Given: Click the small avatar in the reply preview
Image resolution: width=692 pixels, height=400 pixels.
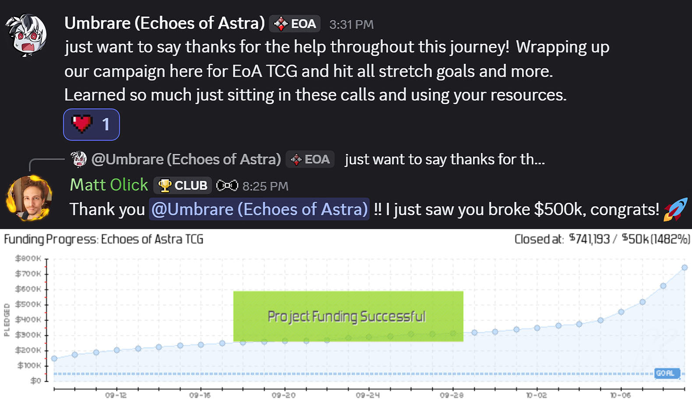Looking at the screenshot, I should point(79,160).
